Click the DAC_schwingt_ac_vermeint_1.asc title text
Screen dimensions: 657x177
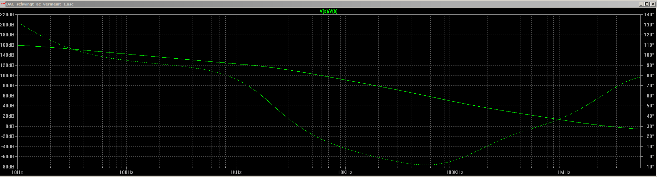tap(40, 4)
